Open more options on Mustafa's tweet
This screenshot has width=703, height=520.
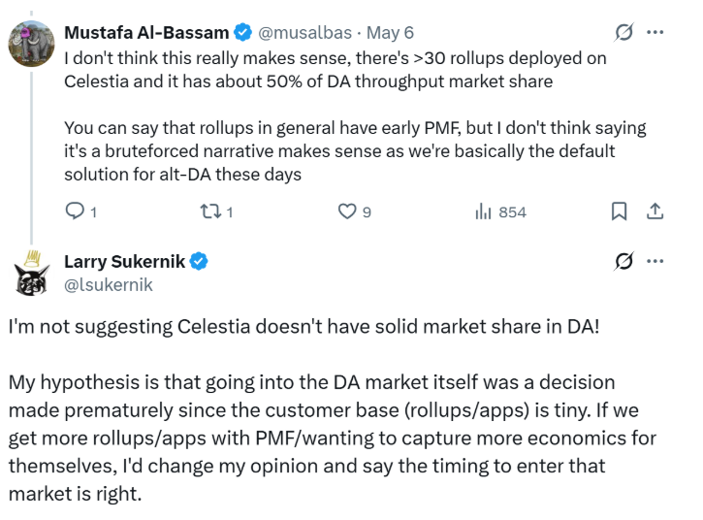point(655,32)
